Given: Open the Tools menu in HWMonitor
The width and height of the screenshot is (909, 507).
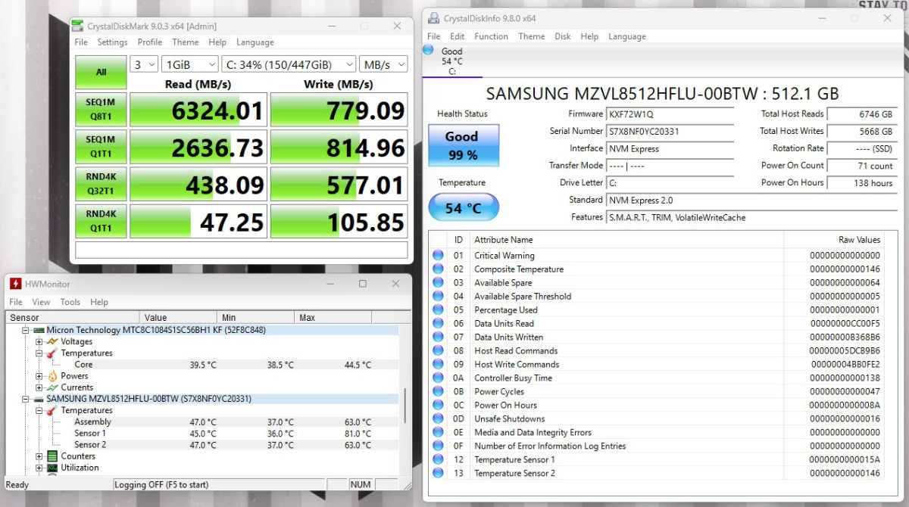Looking at the screenshot, I should (x=70, y=302).
